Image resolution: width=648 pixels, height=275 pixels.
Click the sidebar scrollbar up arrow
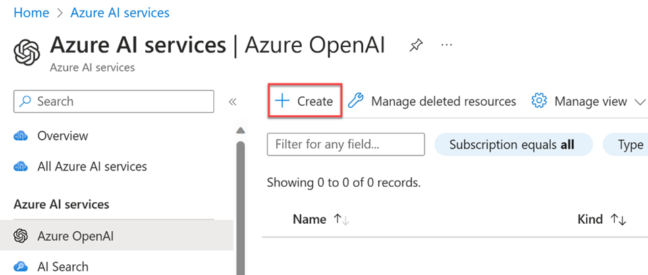tap(240, 131)
